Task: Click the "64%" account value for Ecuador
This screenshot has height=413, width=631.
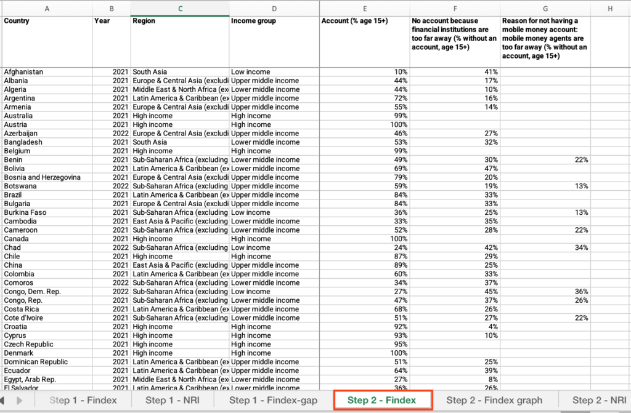Action: click(x=365, y=371)
